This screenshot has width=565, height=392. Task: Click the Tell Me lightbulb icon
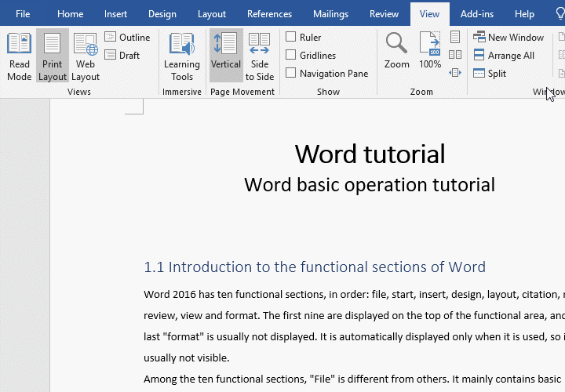pos(560,13)
